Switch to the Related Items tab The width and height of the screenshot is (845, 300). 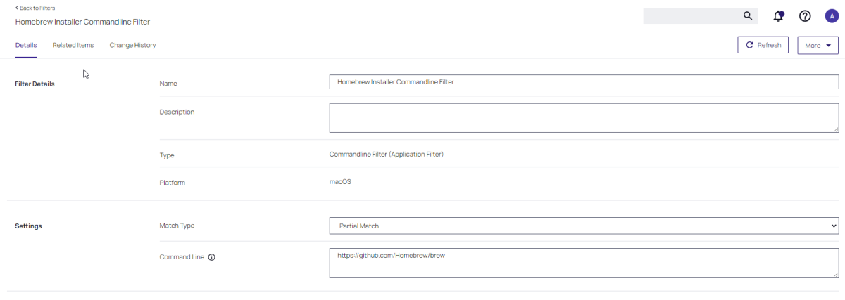(x=73, y=45)
